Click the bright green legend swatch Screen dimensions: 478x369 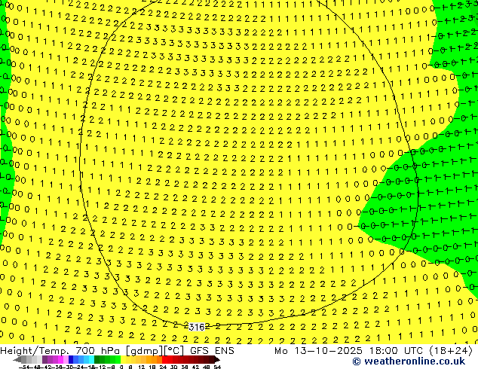point(118,360)
